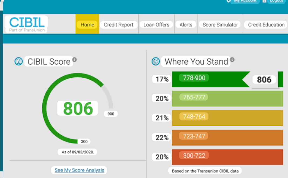Click the Where You Stand section heading
The height and width of the screenshot is (178, 288).
point(196,61)
